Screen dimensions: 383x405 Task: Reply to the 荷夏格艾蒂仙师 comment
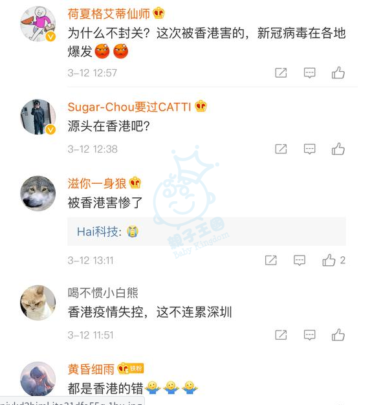[x=309, y=73]
